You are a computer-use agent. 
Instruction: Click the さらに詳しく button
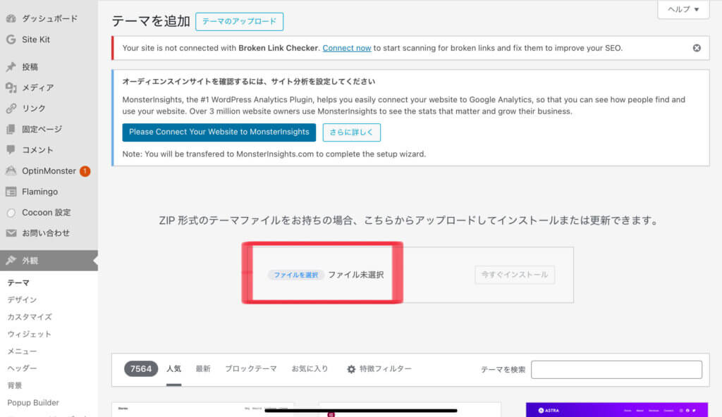pyautogui.click(x=351, y=132)
